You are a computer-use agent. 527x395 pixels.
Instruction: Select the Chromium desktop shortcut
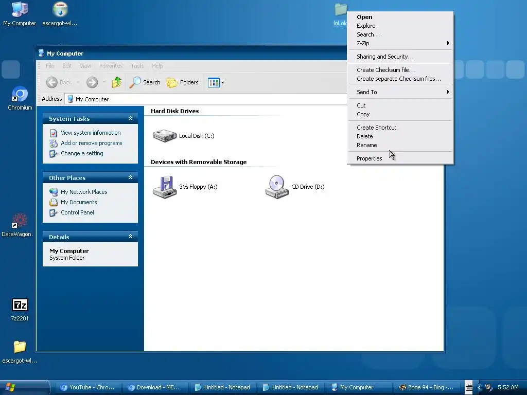click(20, 98)
